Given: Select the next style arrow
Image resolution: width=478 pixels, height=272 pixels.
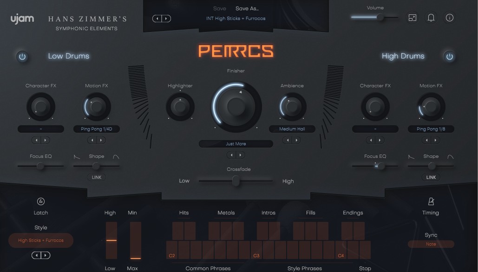Looking at the screenshot, I should point(46,255).
